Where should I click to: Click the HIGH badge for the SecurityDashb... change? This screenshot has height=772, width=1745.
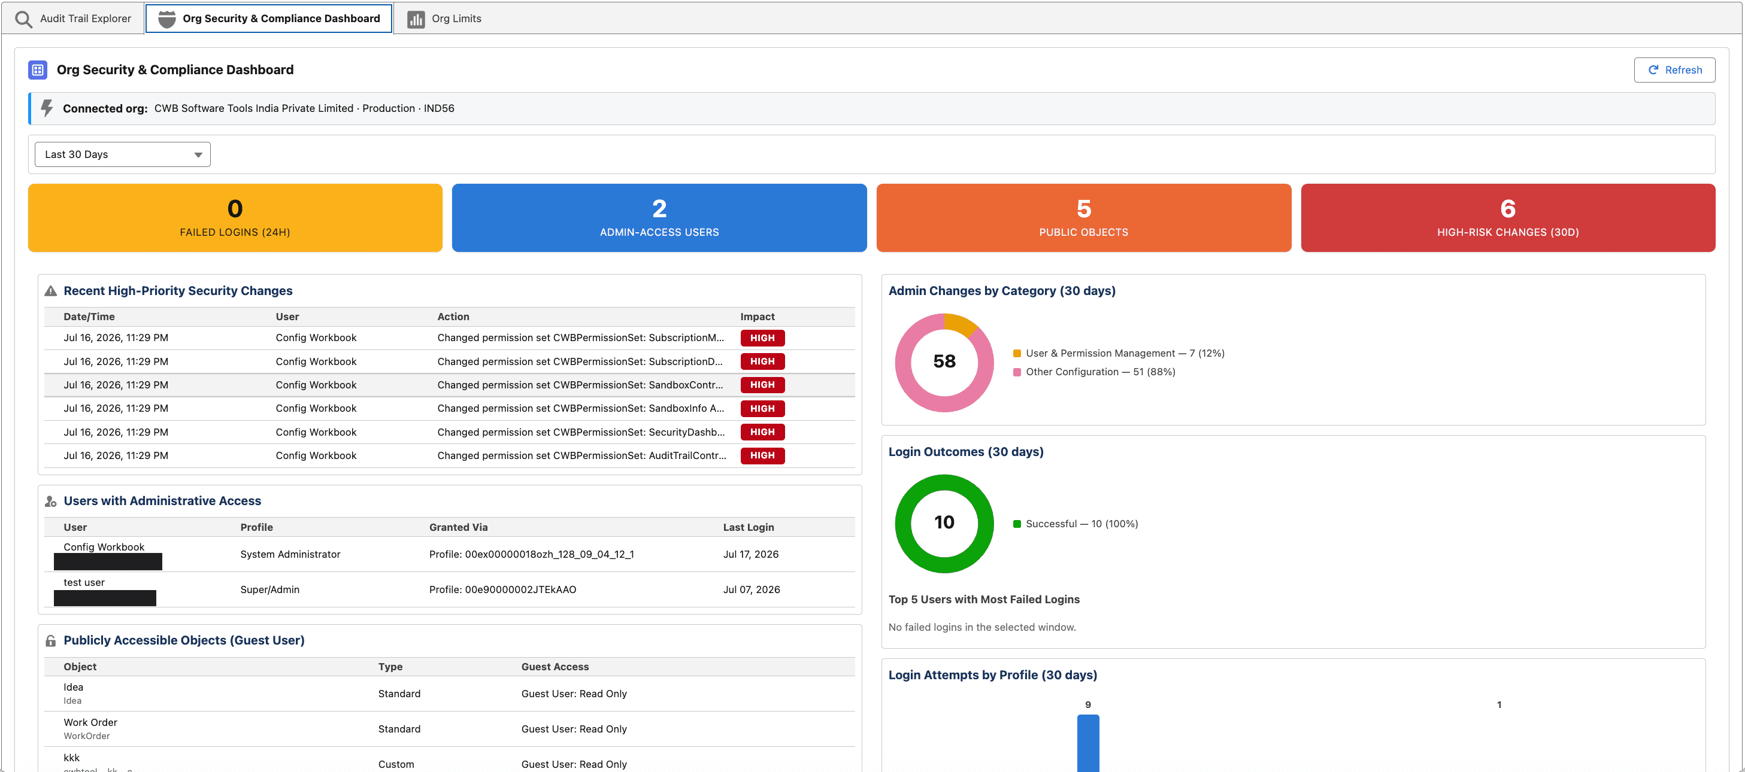tap(763, 432)
